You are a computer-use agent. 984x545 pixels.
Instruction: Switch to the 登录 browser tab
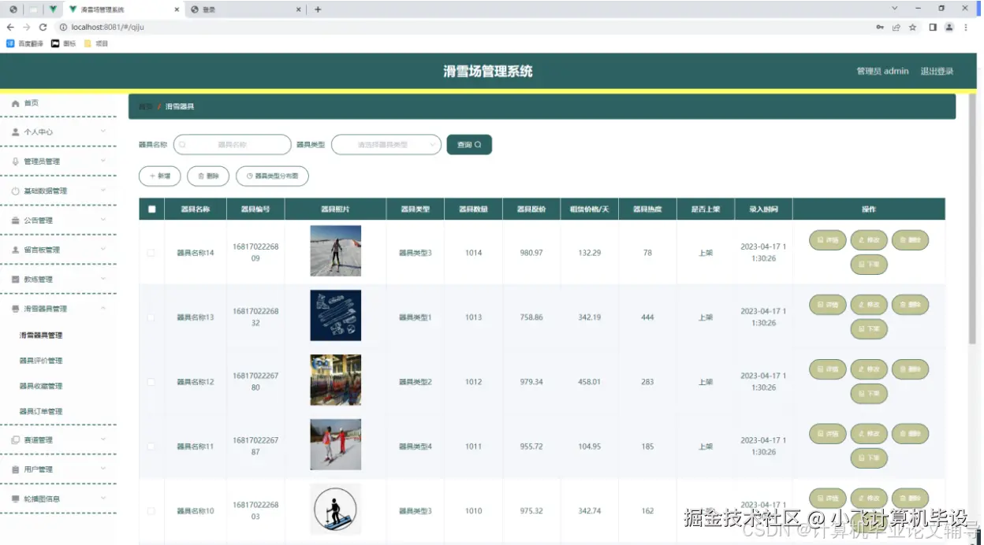(x=246, y=9)
